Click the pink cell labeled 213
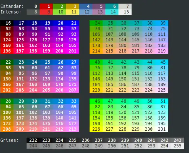 point(73,129)
